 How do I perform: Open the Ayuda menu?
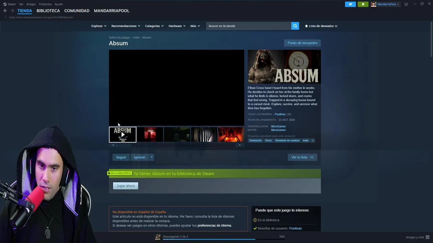coord(59,4)
